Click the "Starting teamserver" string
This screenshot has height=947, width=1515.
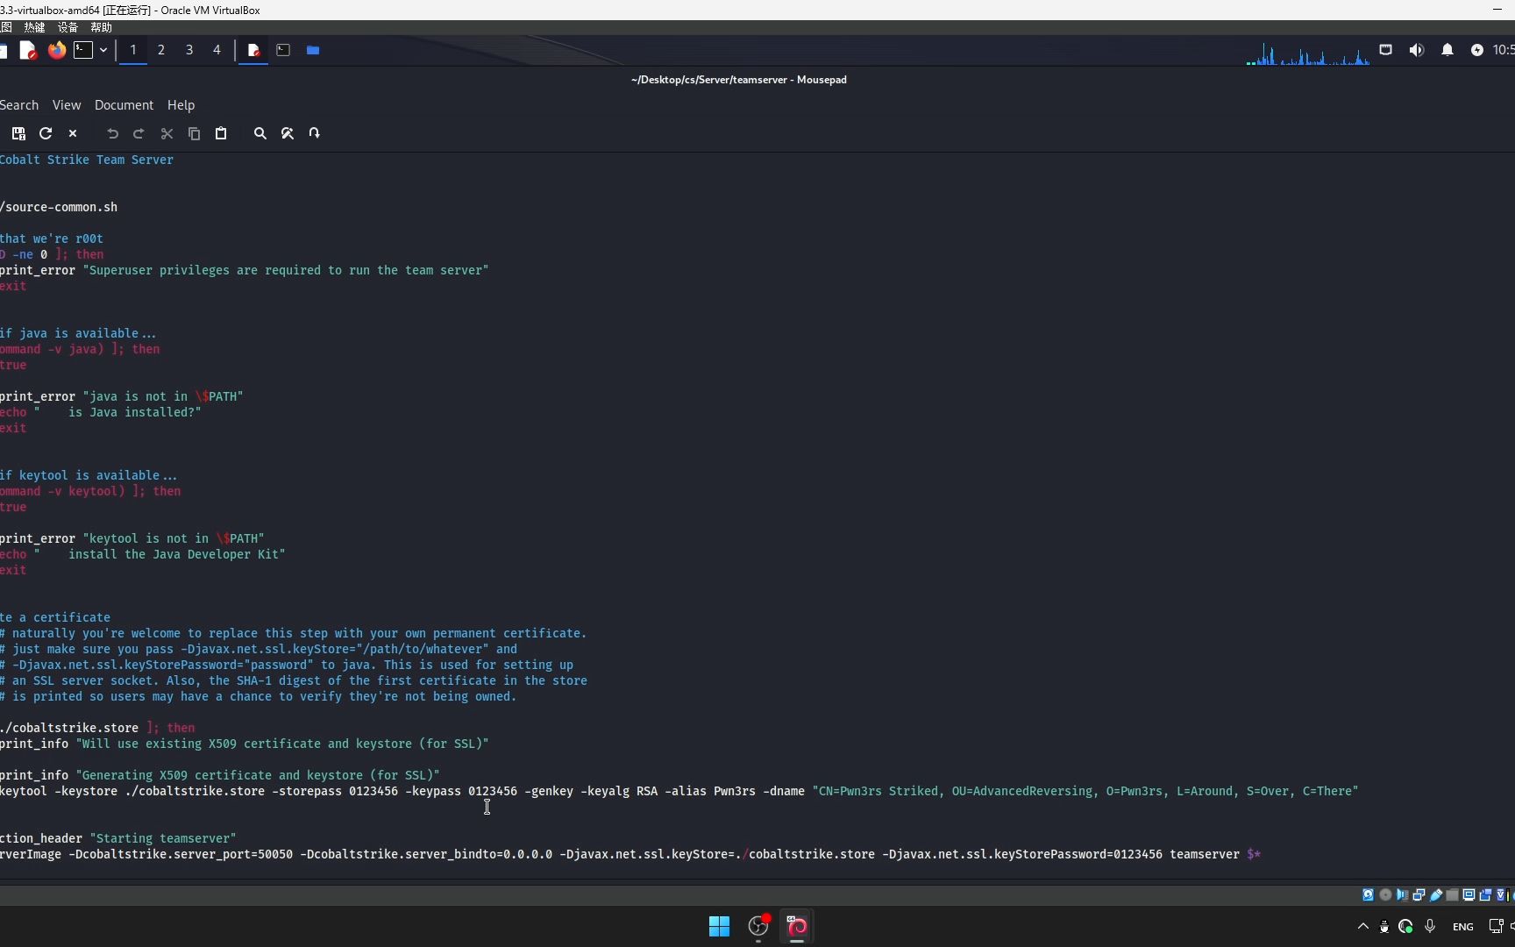pos(163,838)
